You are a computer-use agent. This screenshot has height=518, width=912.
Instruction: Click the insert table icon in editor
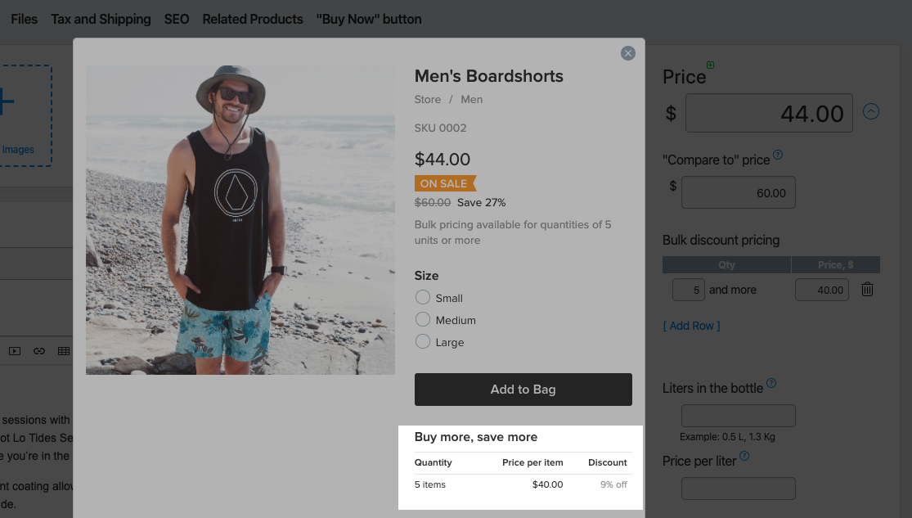pyautogui.click(x=63, y=351)
